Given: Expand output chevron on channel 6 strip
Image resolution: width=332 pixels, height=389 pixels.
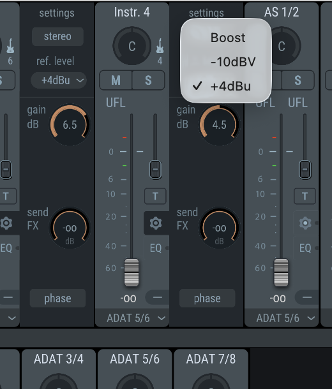Looking at the screenshot, I should pos(11,318).
